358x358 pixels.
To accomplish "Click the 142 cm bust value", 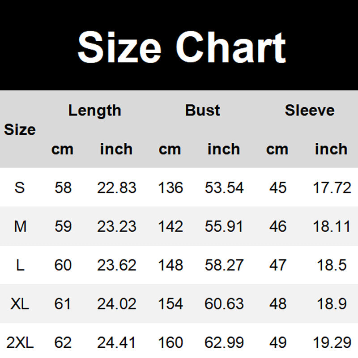I will pos(170,226).
